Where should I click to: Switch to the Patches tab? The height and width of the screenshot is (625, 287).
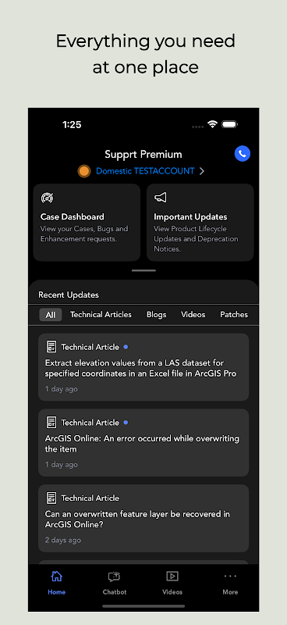(234, 315)
